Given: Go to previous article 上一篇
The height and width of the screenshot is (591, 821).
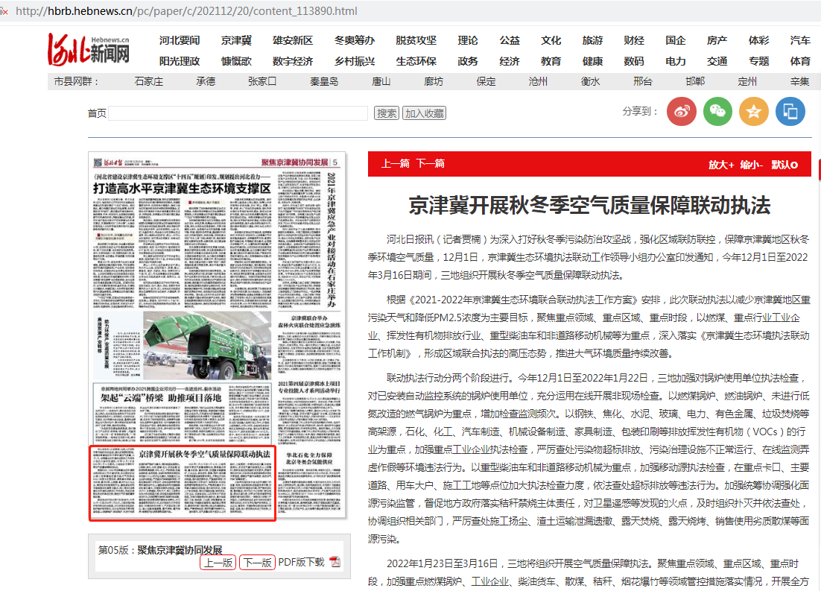Looking at the screenshot, I should click(395, 164).
